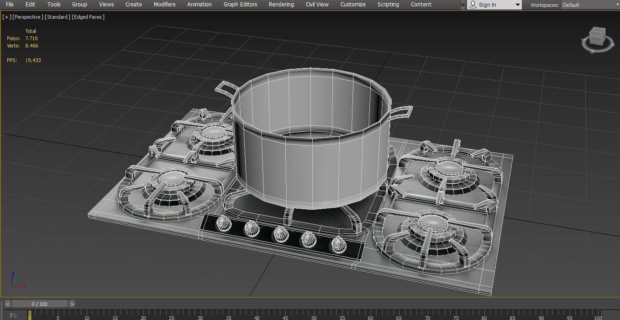The image size is (620, 320).
Task: Click the S compass label under the ViewCube
Action: click(x=592, y=52)
